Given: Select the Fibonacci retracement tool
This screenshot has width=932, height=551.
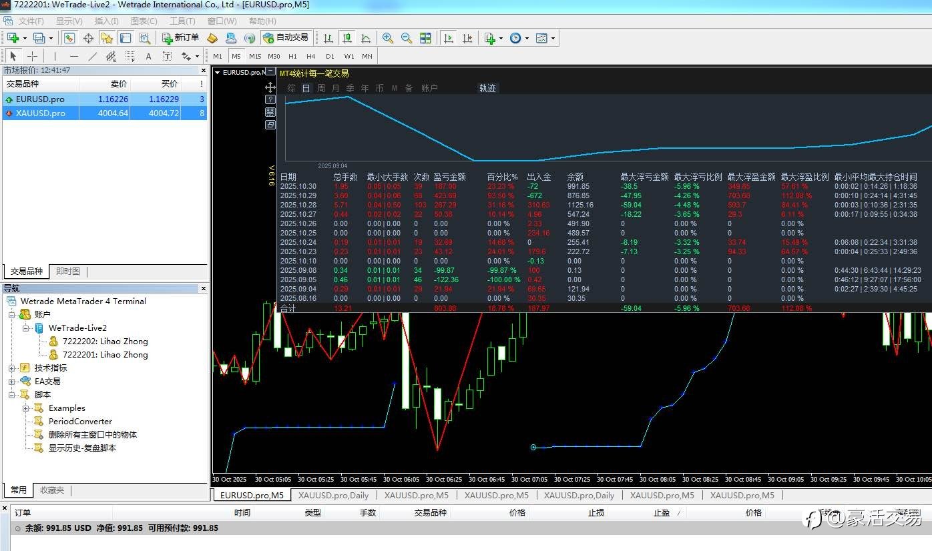Looking at the screenshot, I should (130, 56).
